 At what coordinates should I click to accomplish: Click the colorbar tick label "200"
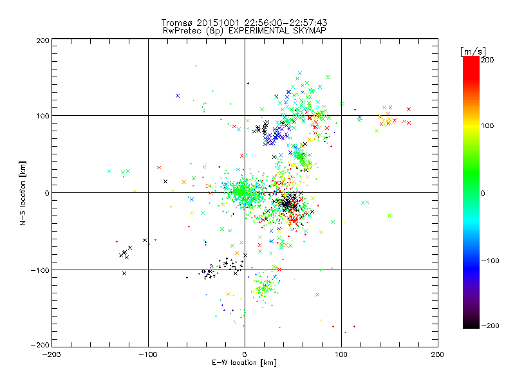pyautogui.click(x=487, y=60)
